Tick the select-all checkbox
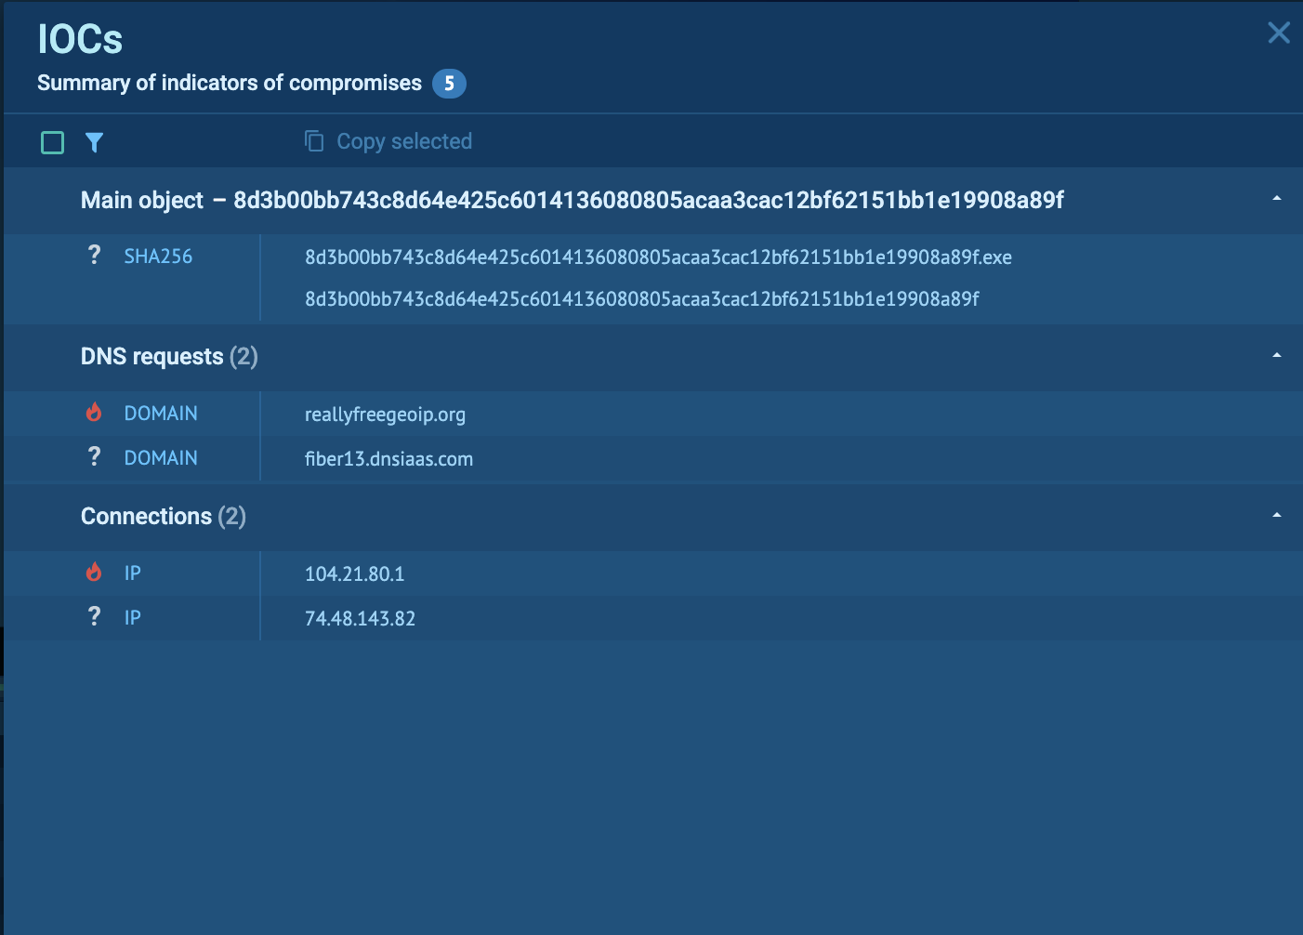Screen dimensions: 1303x935 (53, 142)
